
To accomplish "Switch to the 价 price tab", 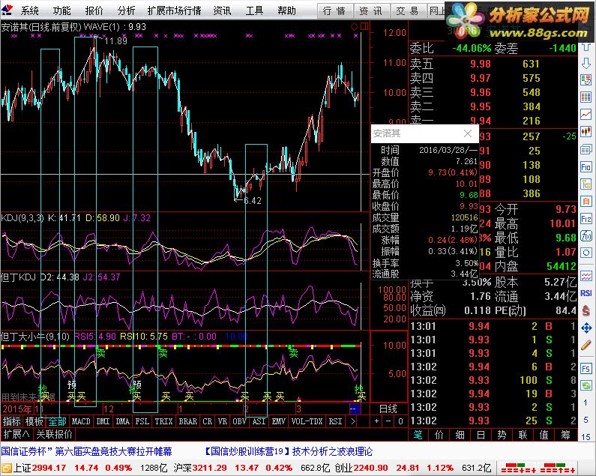I will pyautogui.click(x=439, y=435).
